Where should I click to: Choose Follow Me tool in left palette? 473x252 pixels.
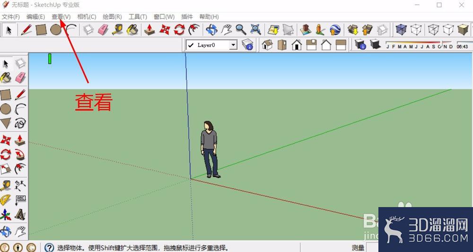click(x=20, y=155)
